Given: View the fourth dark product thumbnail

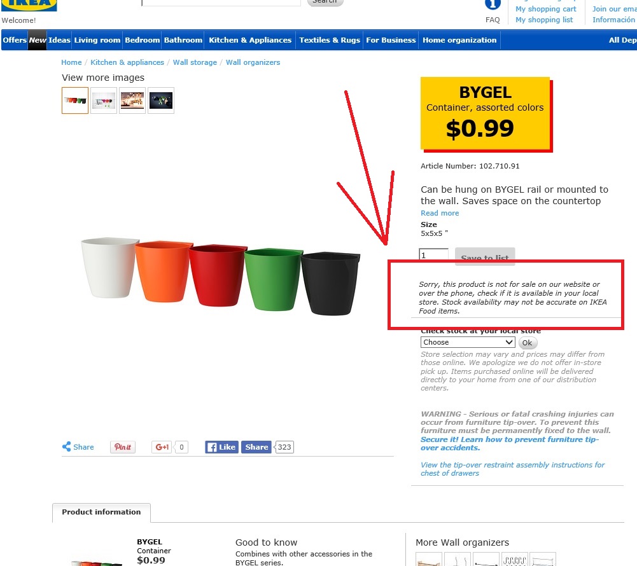Looking at the screenshot, I should point(161,100).
